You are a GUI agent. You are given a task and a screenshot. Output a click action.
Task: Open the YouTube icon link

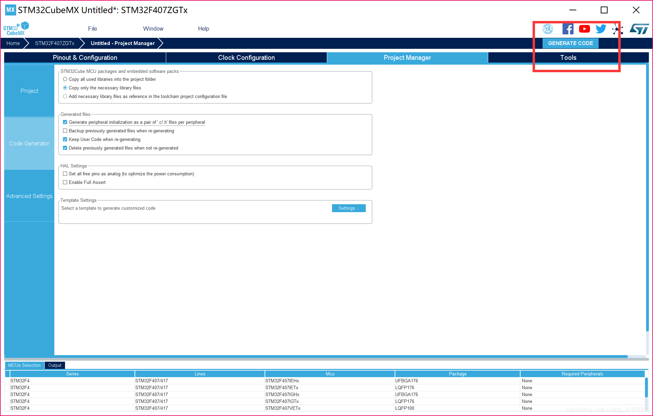pos(584,29)
